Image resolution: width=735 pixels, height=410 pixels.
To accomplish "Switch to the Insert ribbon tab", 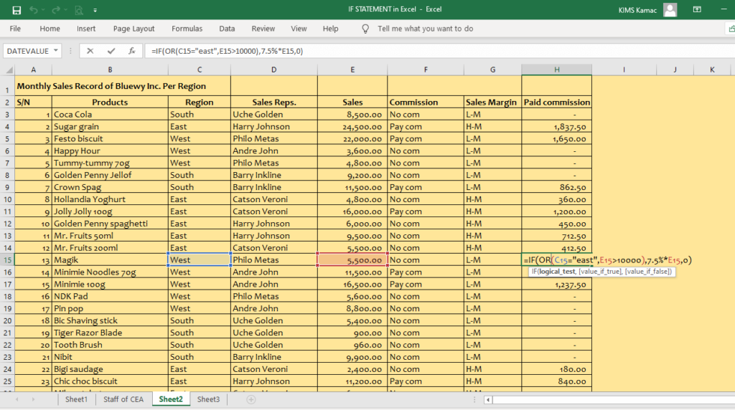I will pos(86,29).
